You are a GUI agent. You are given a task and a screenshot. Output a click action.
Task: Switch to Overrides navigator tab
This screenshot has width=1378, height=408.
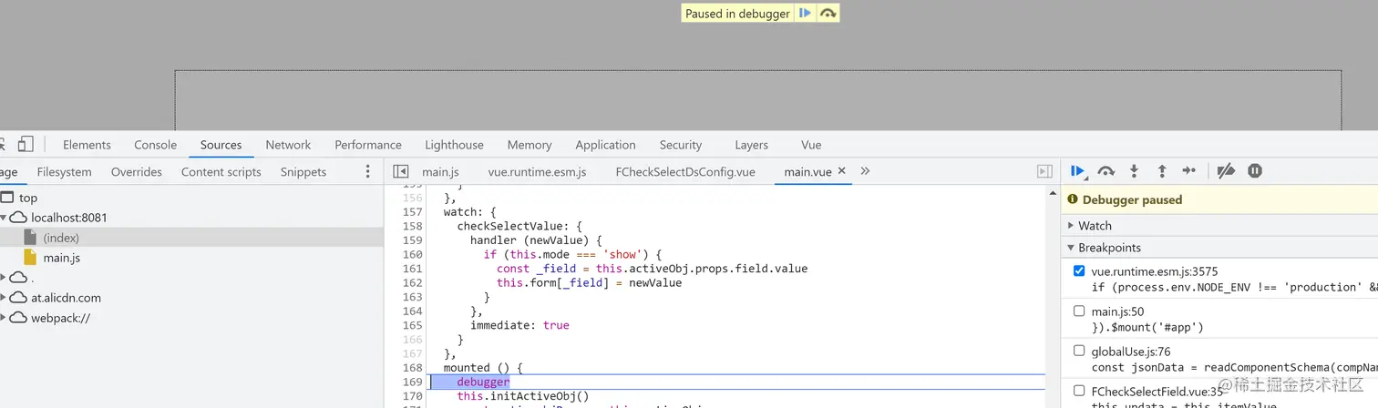pyautogui.click(x=137, y=172)
